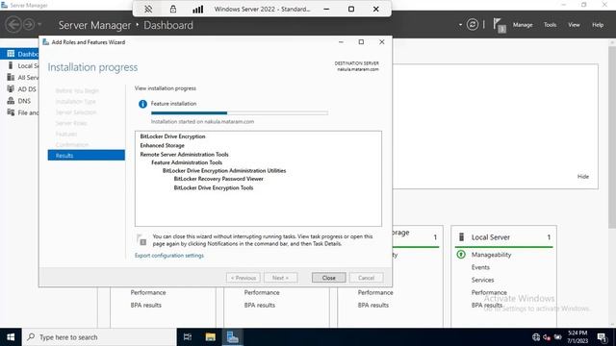Image resolution: width=616 pixels, height=346 pixels.
Task: Refresh the Server Manager dashboard
Action: [x=473, y=25]
